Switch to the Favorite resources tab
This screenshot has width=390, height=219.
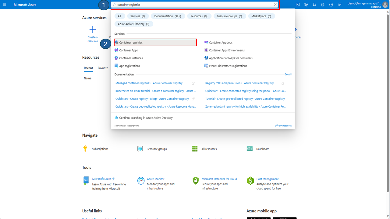pyautogui.click(x=103, y=68)
